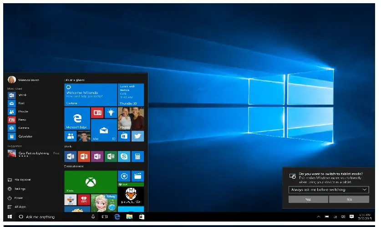Open the OneNote tile
This screenshot has height=227, width=381.
(97, 156)
